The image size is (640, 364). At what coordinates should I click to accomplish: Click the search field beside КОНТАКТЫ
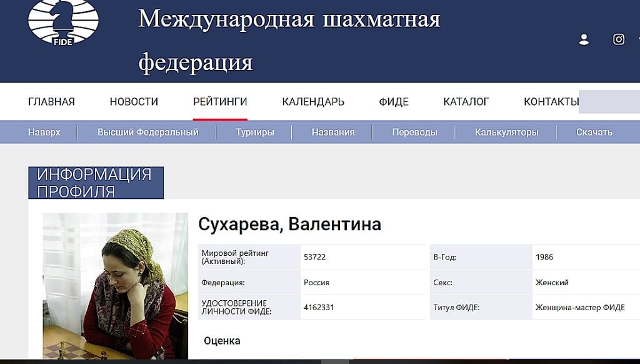click(609, 102)
